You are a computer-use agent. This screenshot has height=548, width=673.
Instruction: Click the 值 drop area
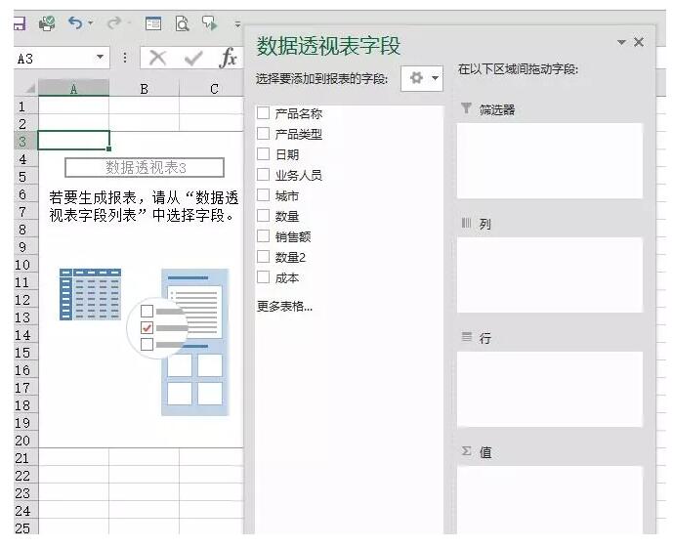(x=550, y=500)
